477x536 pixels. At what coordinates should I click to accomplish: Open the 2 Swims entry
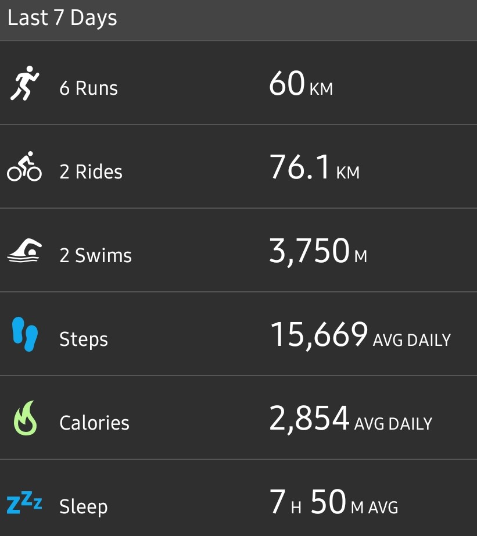tap(95, 256)
